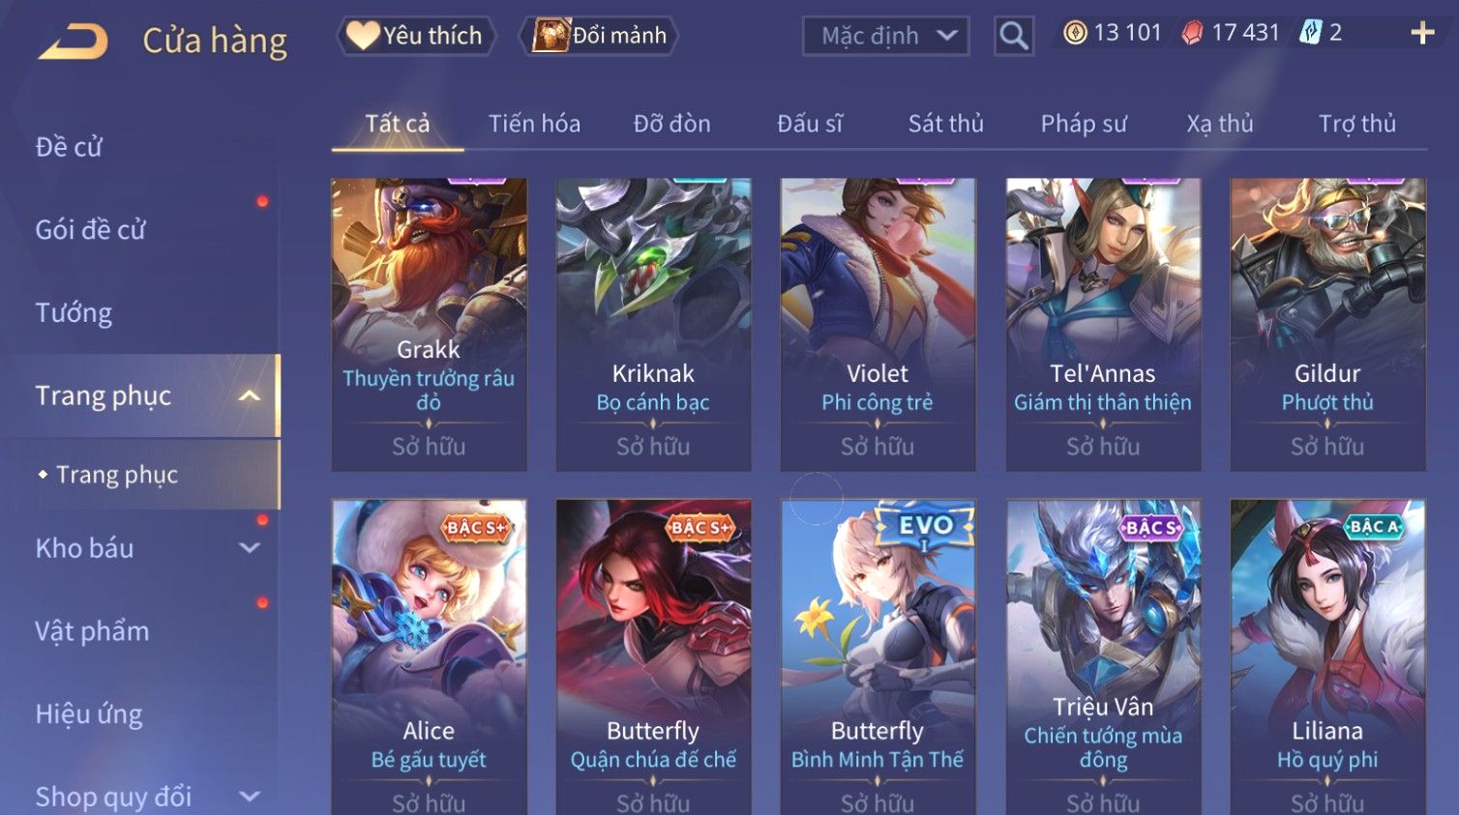The height and width of the screenshot is (815, 1459).
Task: Tap the plus icon to add currency
Action: point(1422,33)
